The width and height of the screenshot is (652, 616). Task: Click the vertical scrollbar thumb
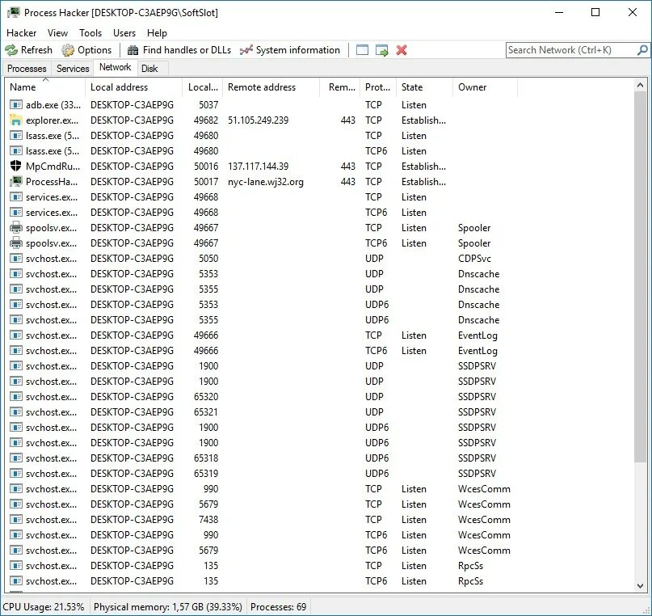641,276
